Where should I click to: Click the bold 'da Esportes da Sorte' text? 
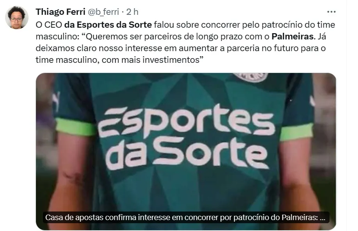(x=108, y=25)
